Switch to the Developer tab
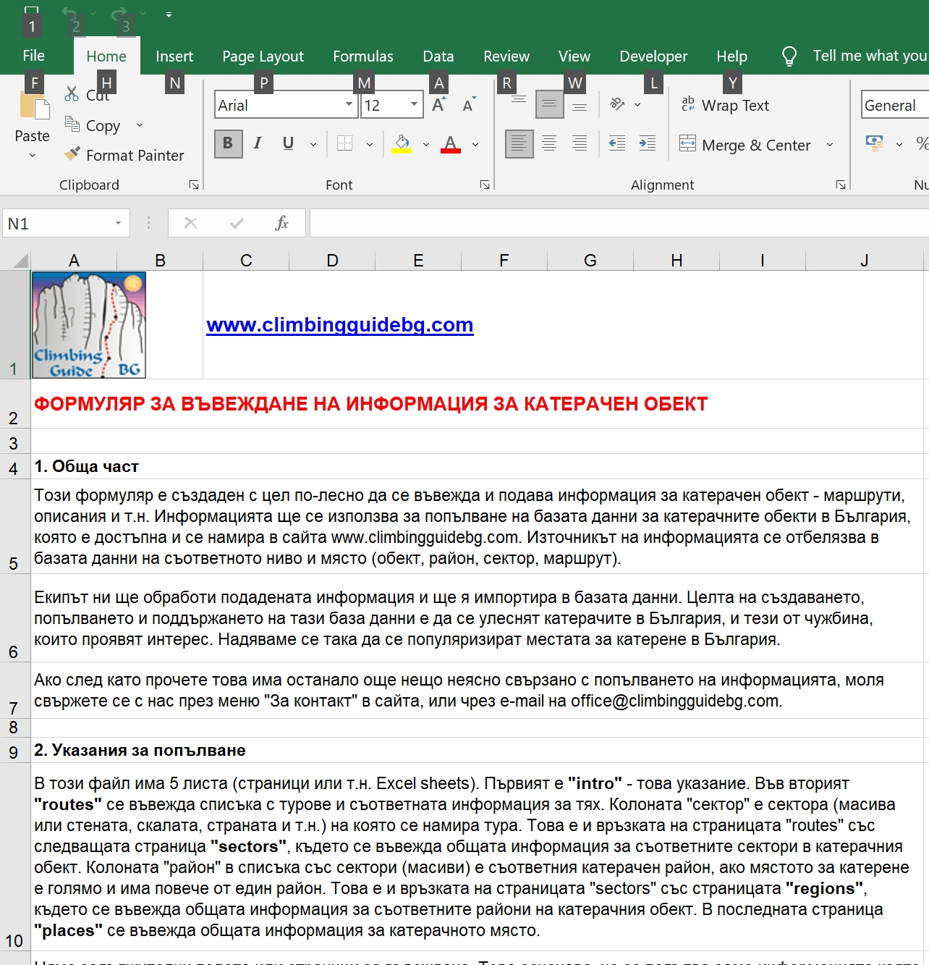This screenshot has width=929, height=965. click(653, 56)
